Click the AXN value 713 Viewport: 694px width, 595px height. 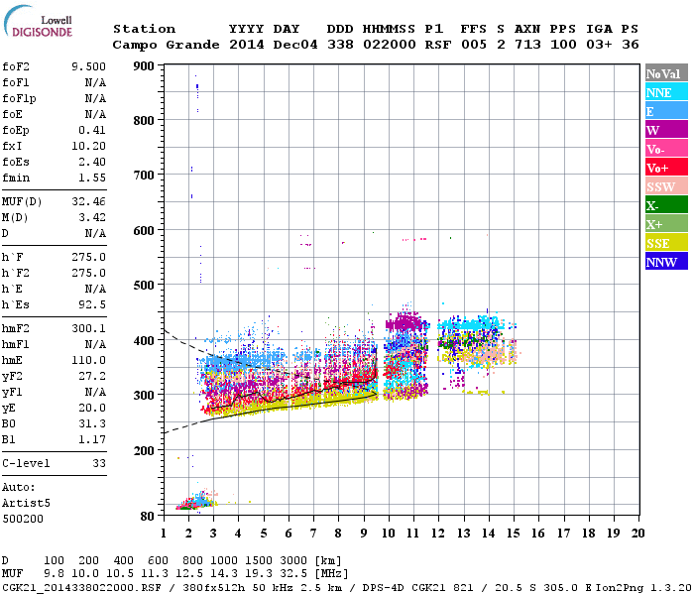[527, 45]
